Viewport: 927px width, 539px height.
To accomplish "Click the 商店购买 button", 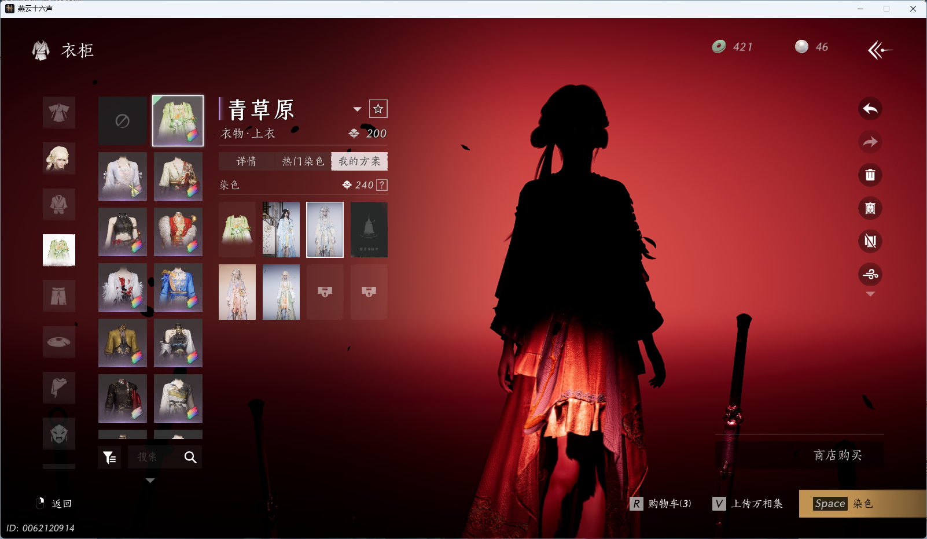I will [x=838, y=455].
